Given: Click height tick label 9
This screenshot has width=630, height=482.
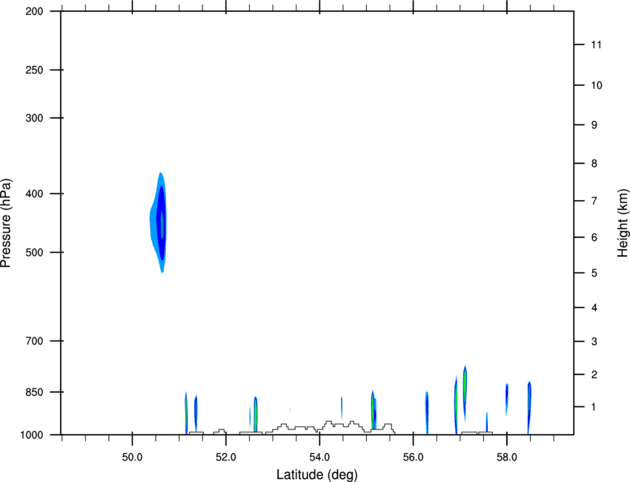Looking at the screenshot, I should 594,125.
